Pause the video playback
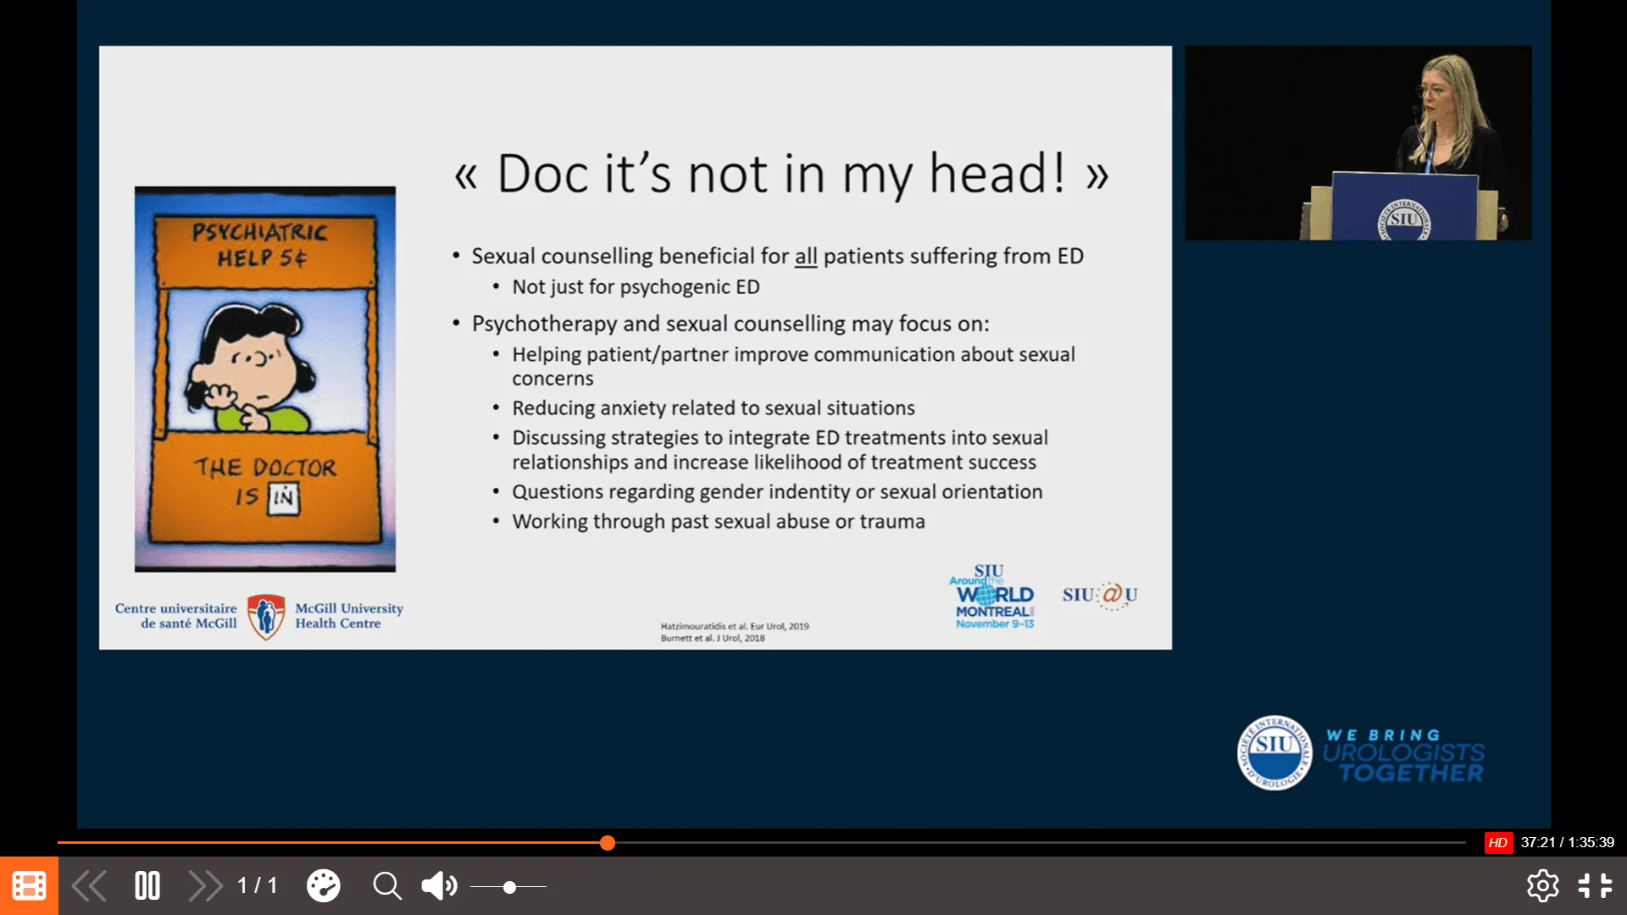Image resolution: width=1627 pixels, height=915 pixels. click(147, 886)
